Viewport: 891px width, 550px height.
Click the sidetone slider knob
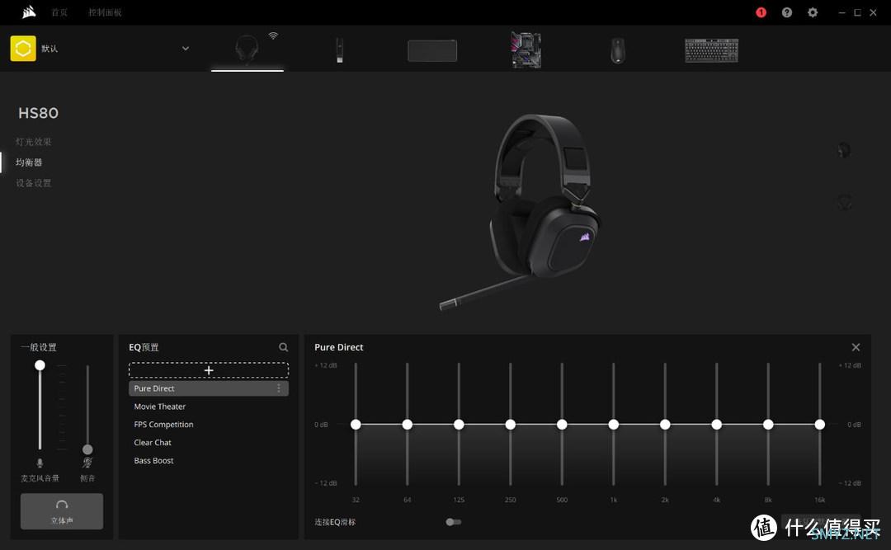tap(87, 449)
